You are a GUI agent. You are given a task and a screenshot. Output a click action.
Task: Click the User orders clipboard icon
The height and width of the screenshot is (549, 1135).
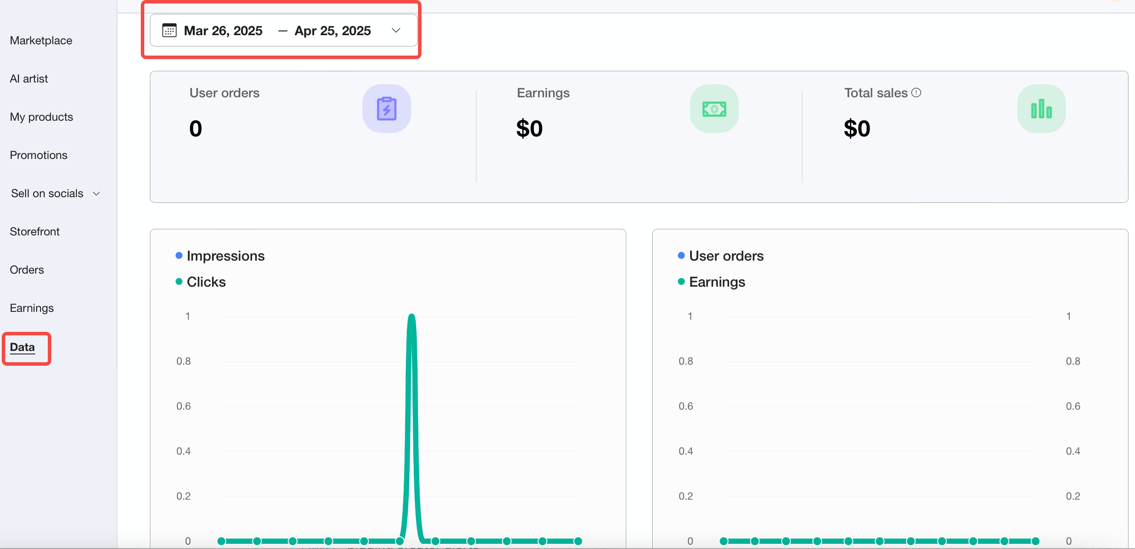[x=386, y=109]
